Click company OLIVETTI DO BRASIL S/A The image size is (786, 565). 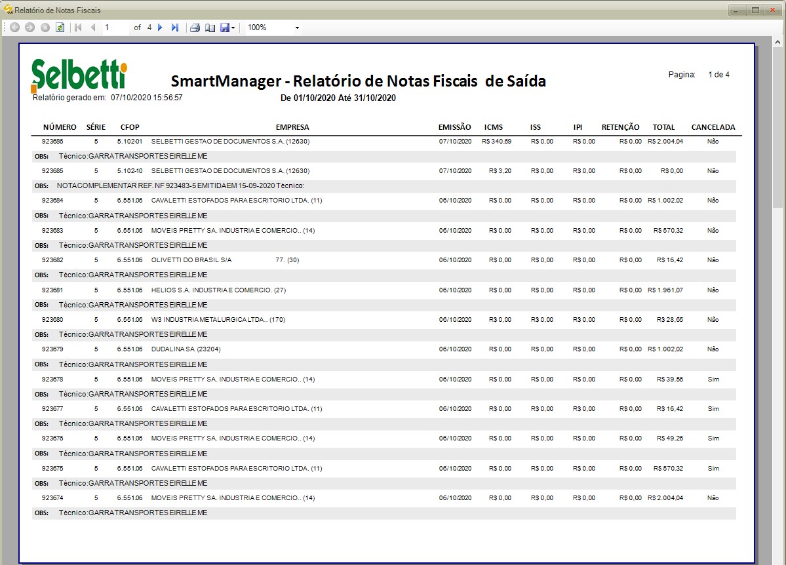coord(191,260)
